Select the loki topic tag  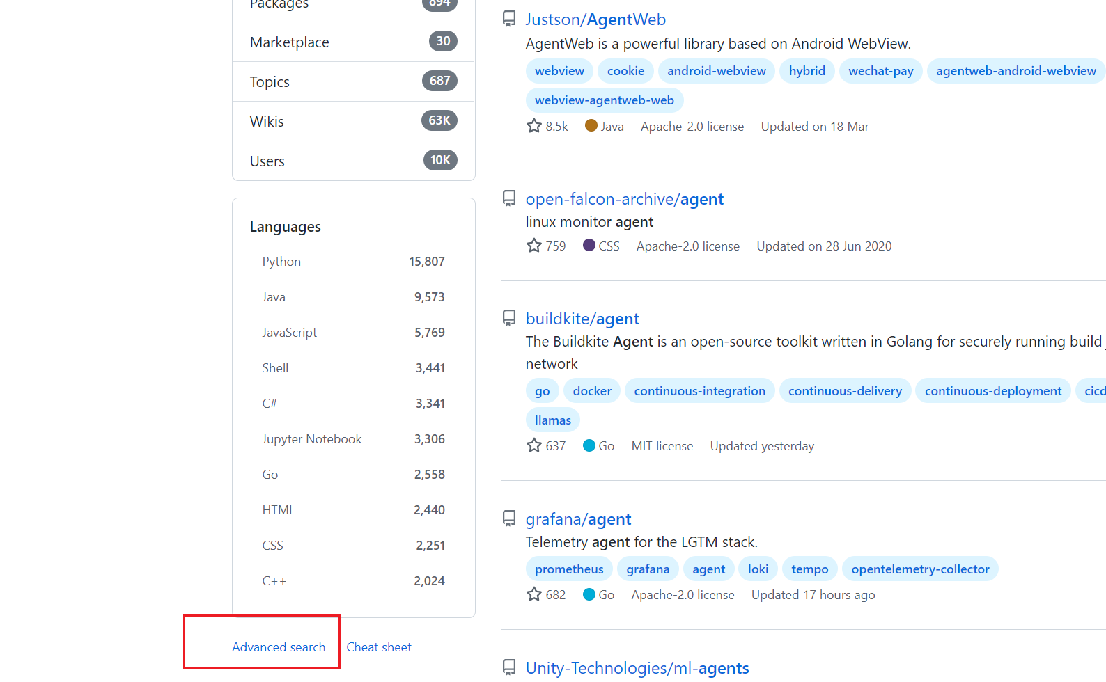coord(758,569)
